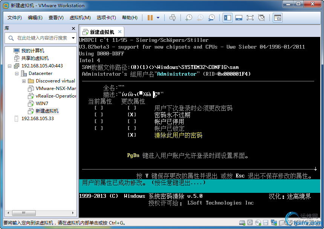Open the power options dropdown arrow
Image resolution: width=324 pixels, height=229 pixels.
[x=158, y=18]
